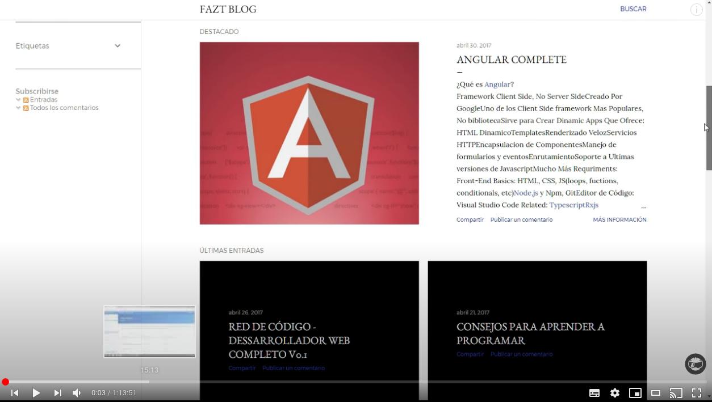Open the ANGULAR COMPLETE post title
The height and width of the screenshot is (402, 712).
tap(512, 60)
